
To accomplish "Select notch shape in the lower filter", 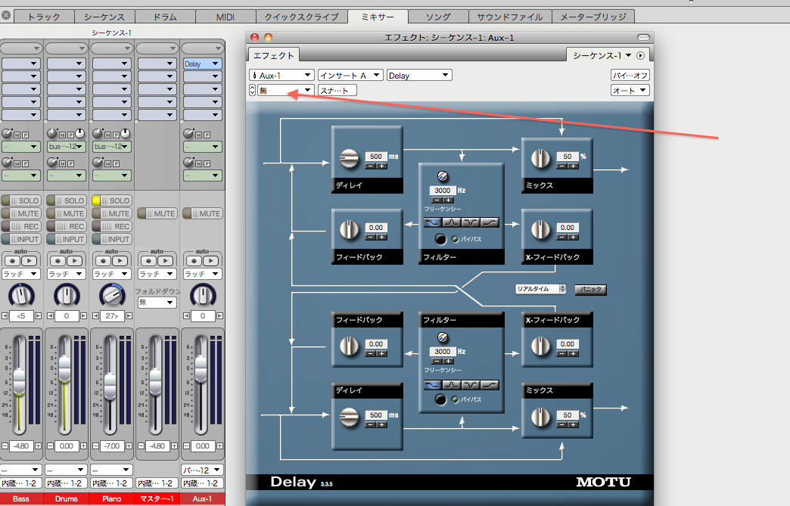I will (x=471, y=385).
